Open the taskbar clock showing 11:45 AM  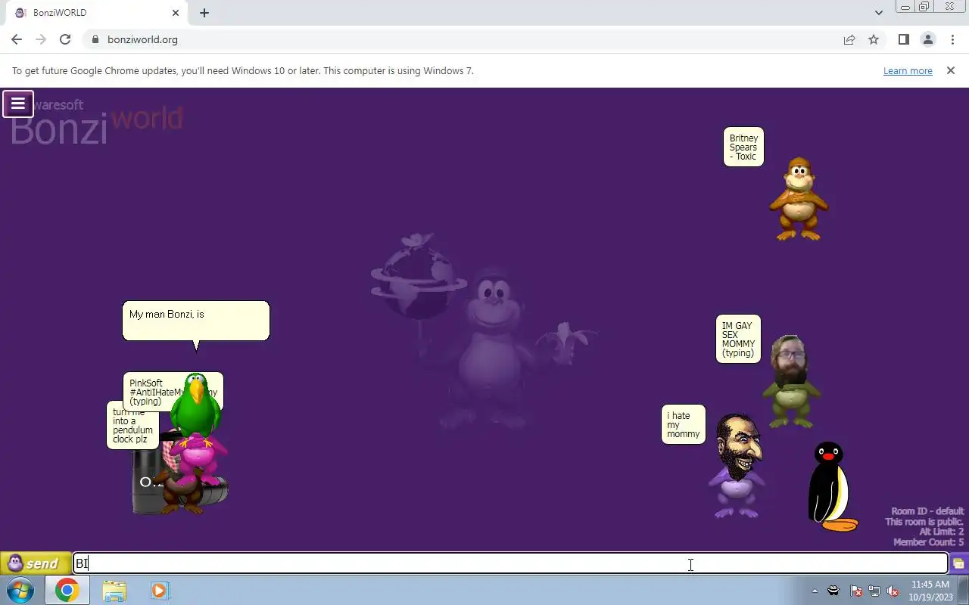[x=930, y=591]
